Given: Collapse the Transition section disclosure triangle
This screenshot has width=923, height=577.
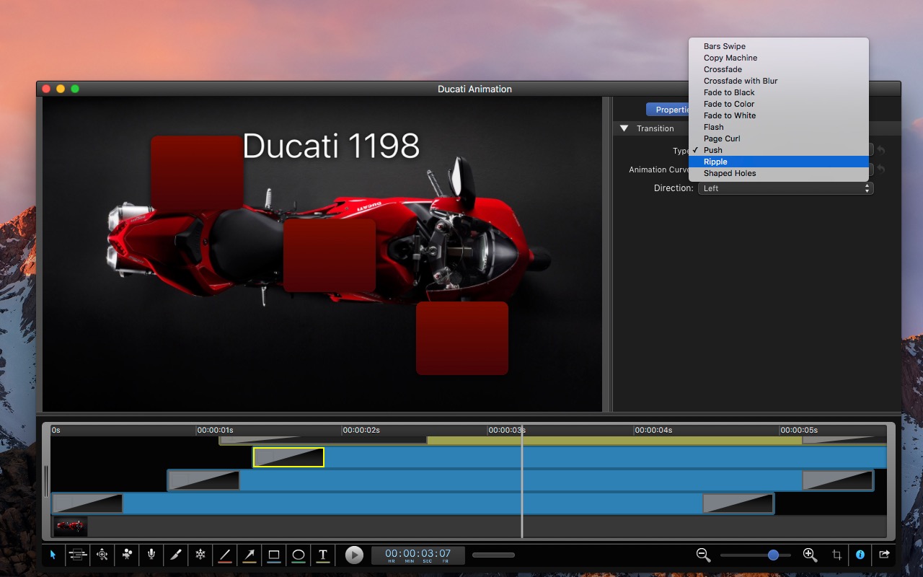Looking at the screenshot, I should [x=624, y=128].
